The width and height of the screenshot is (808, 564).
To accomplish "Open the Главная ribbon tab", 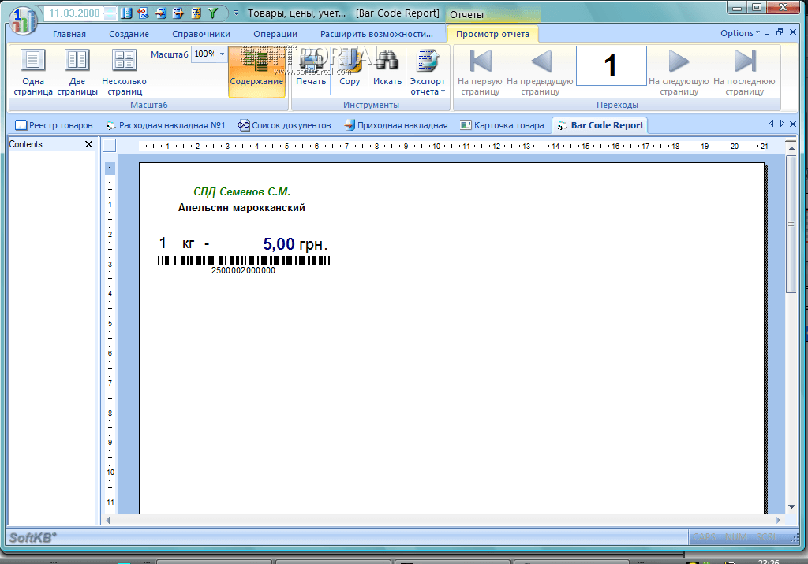I will pos(69,34).
